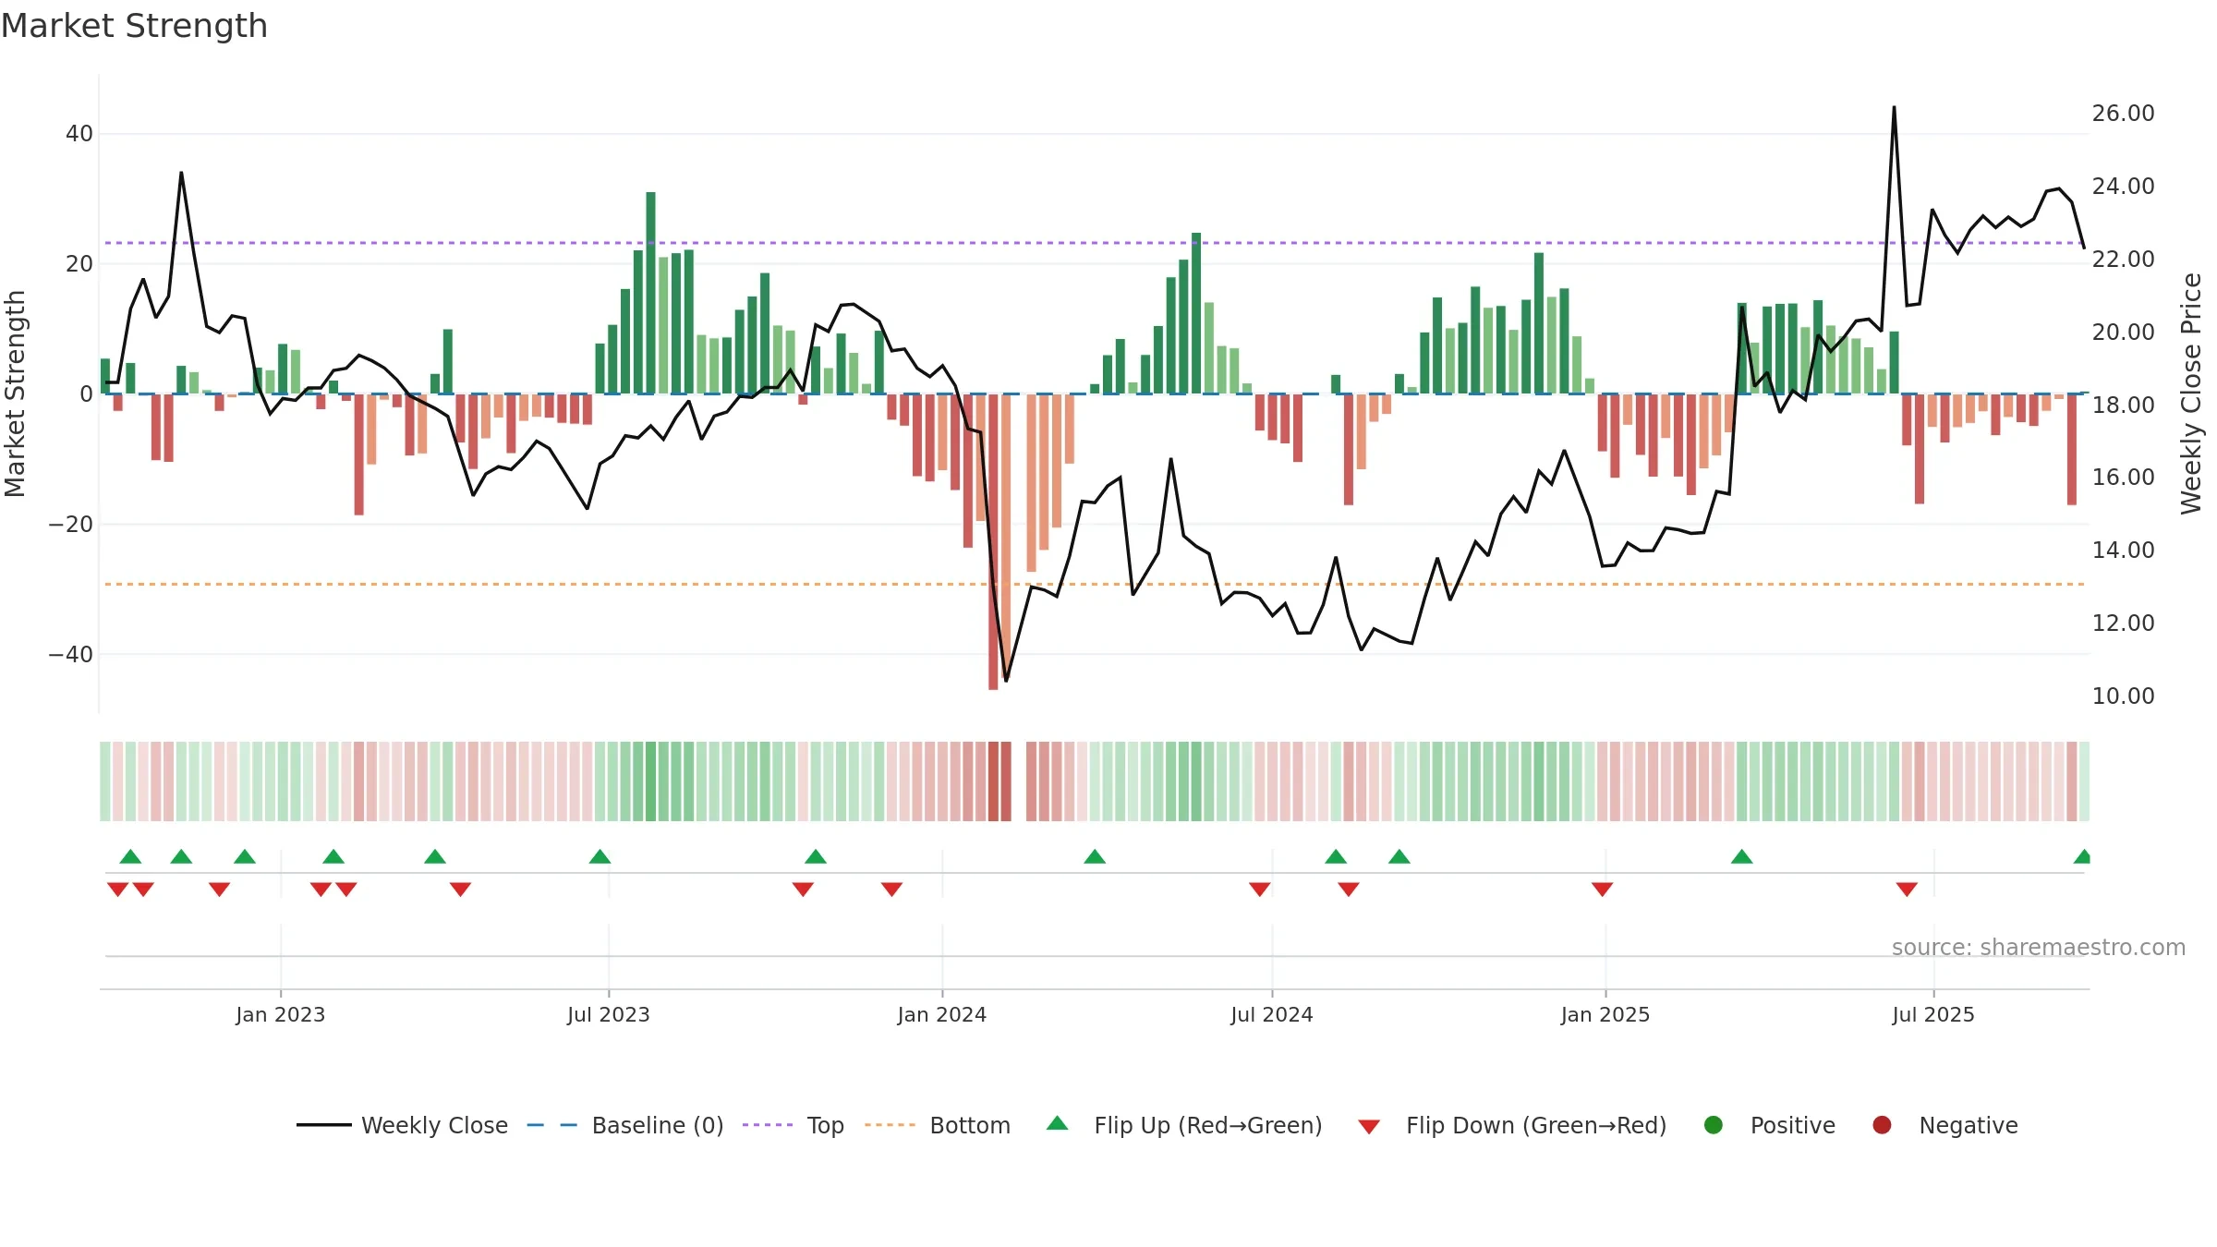Screen dimensions: 2217x1247
Task: Click the purple dotted Top line sample
Action: (x=768, y=1125)
